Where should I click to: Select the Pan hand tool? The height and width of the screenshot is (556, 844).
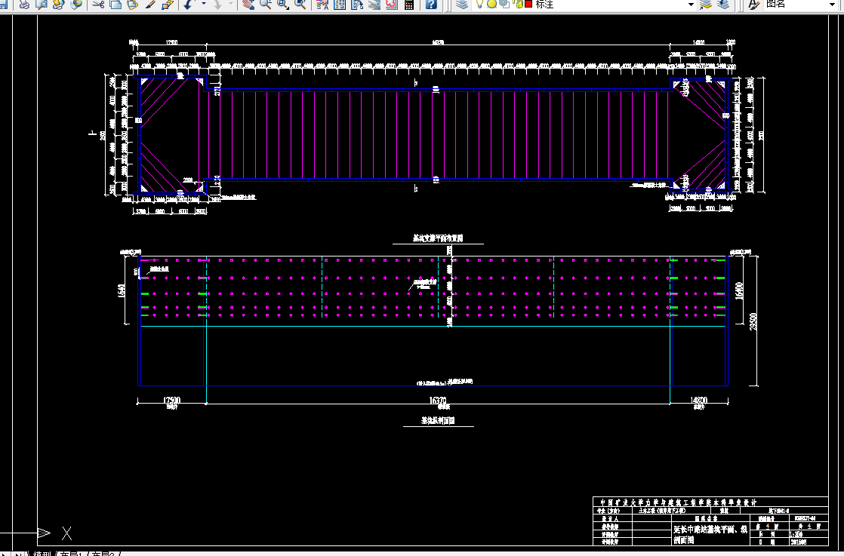click(x=248, y=5)
